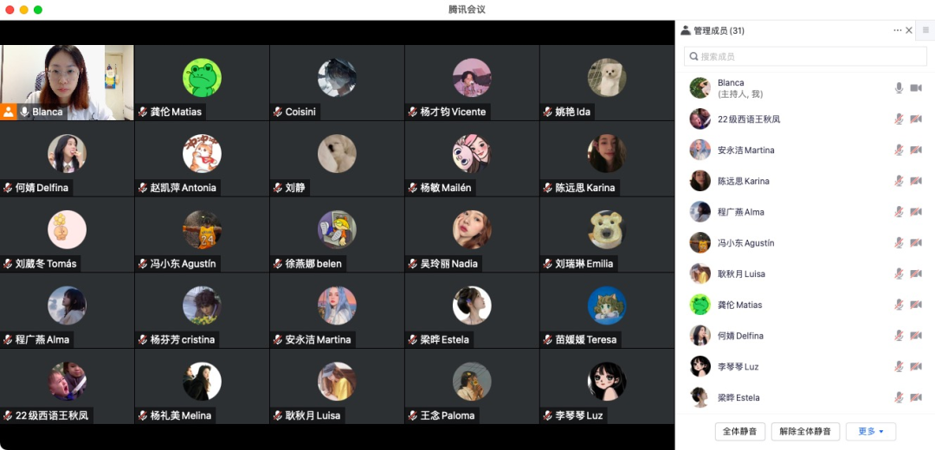Click camera icon for 陈远思 Karina
The height and width of the screenshot is (450, 935).
(x=916, y=181)
